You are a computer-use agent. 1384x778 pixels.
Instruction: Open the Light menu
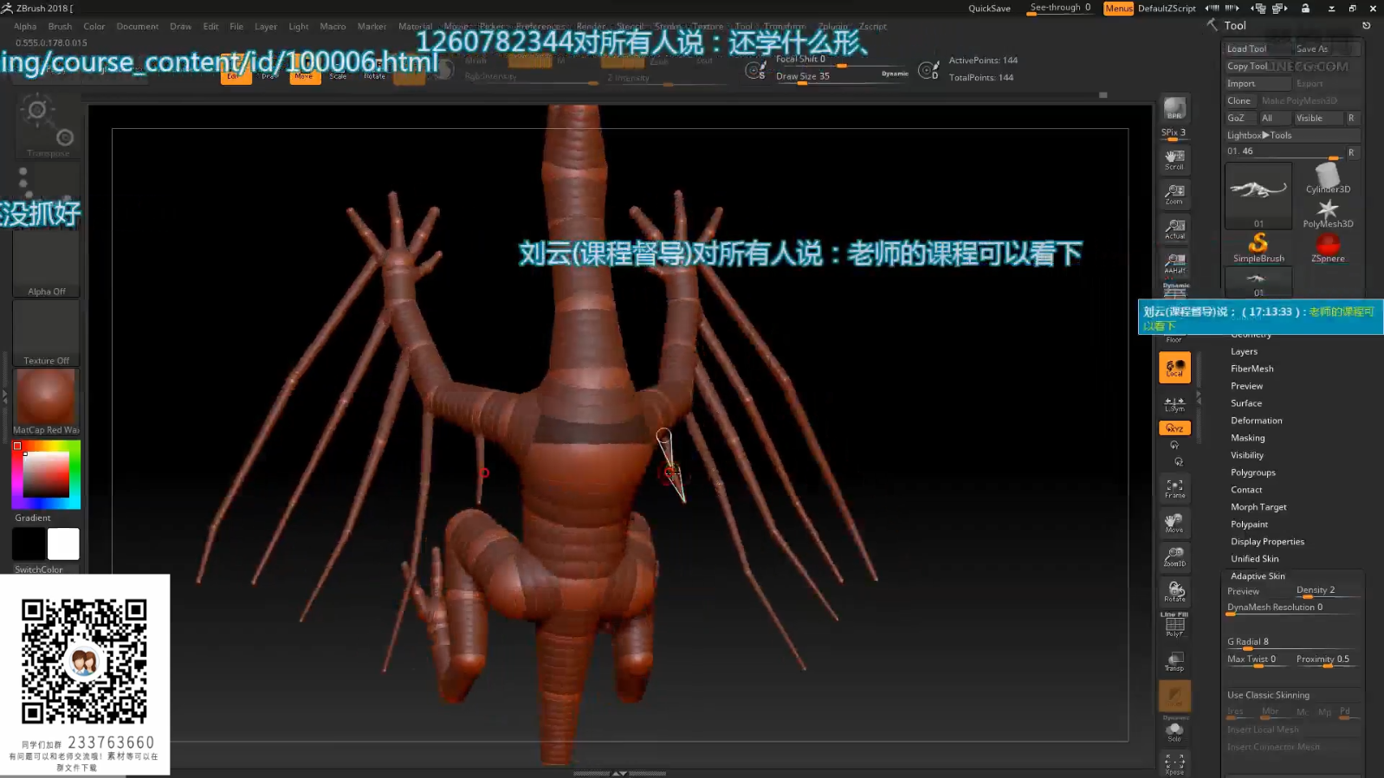pos(299,27)
